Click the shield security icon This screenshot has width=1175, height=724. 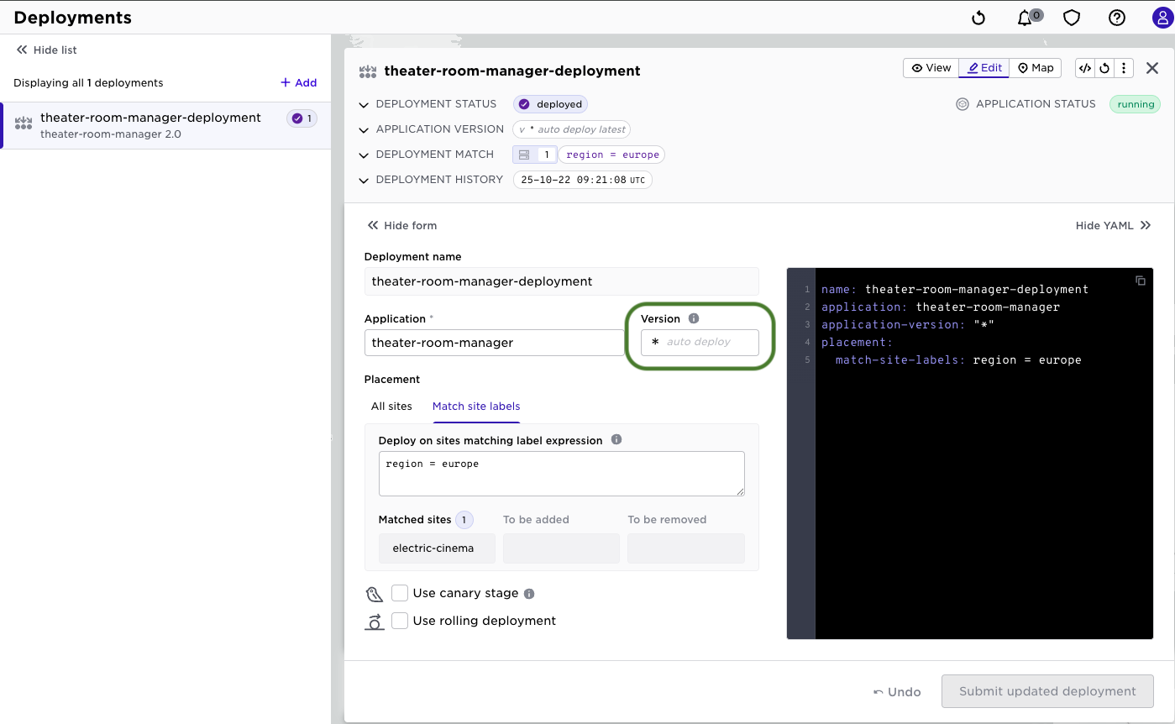(1072, 18)
